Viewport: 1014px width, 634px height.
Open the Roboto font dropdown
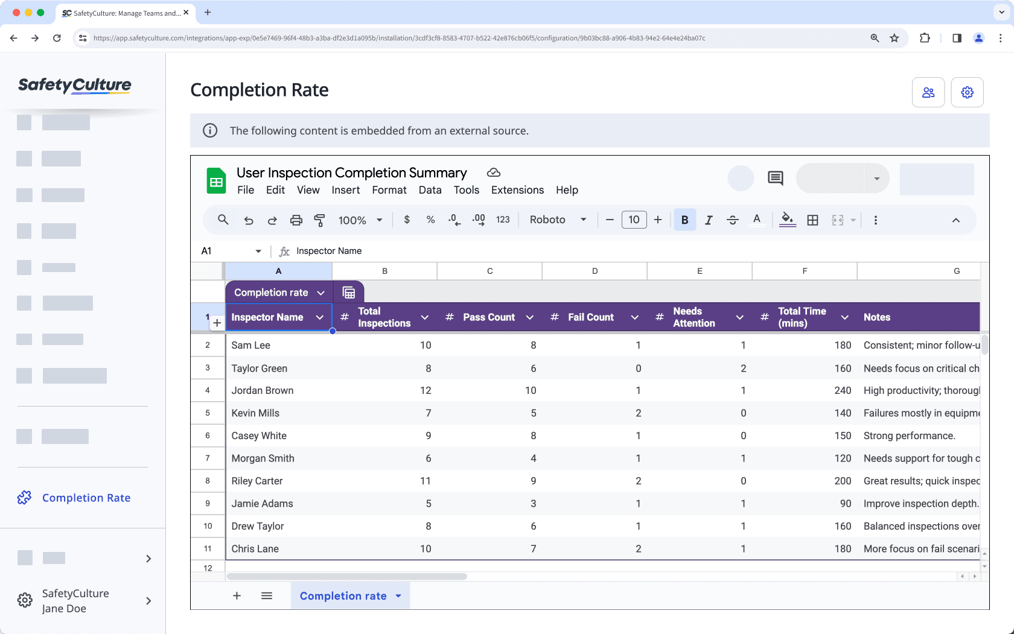pyautogui.click(x=557, y=220)
